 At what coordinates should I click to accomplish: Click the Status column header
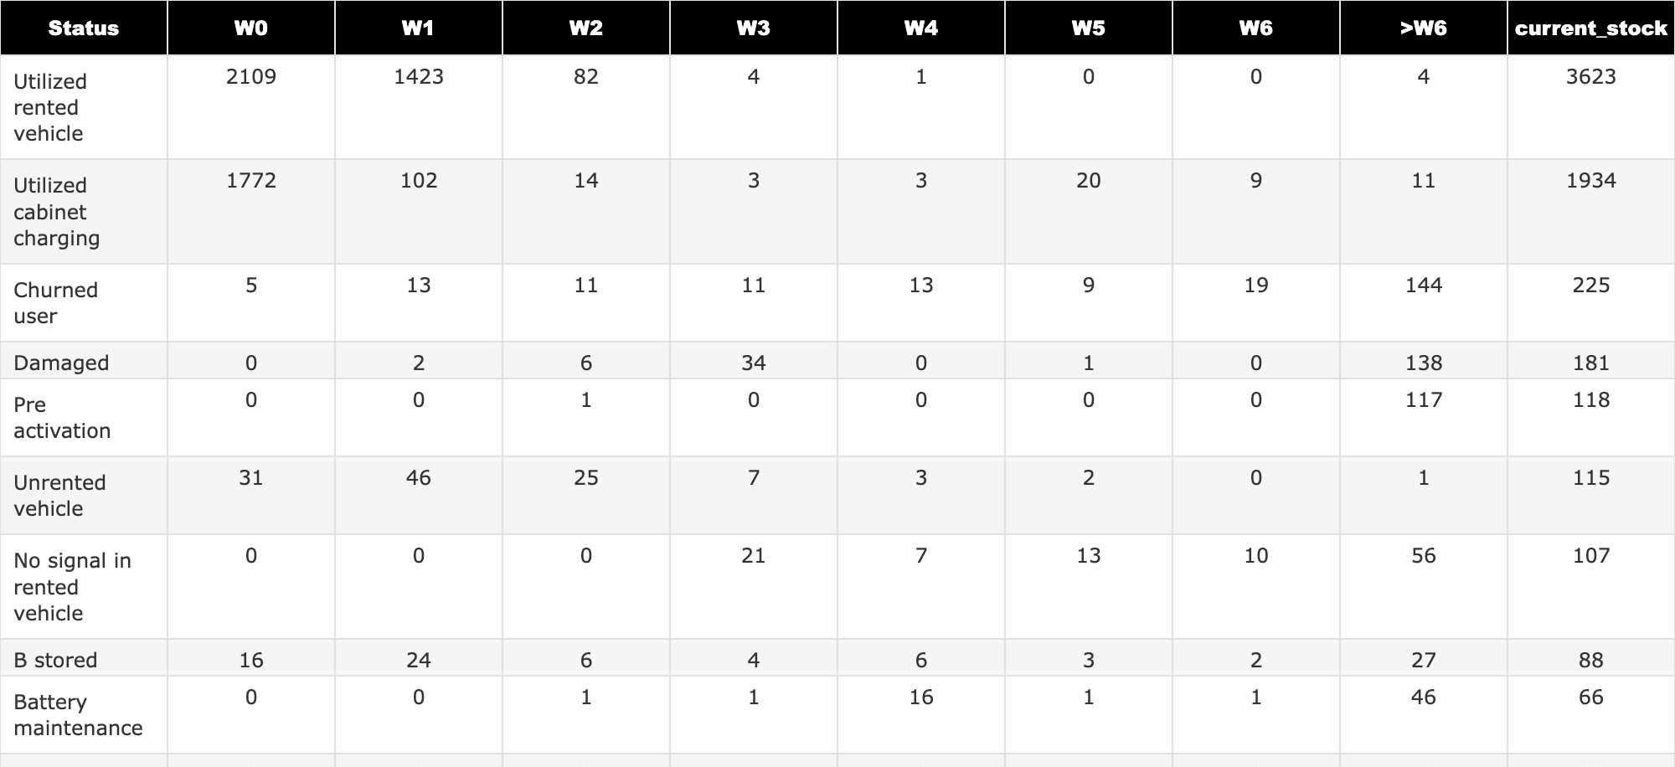pos(84,28)
